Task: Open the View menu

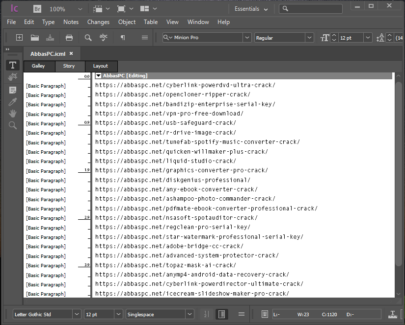Action: [172, 22]
